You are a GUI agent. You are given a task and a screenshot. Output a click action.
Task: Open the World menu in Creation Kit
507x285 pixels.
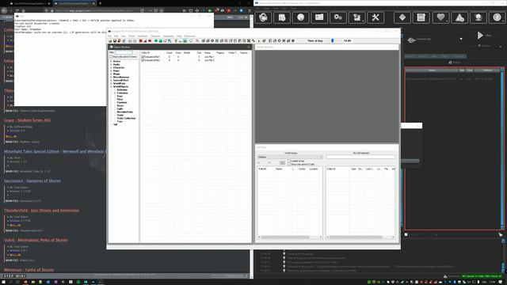tap(132, 36)
